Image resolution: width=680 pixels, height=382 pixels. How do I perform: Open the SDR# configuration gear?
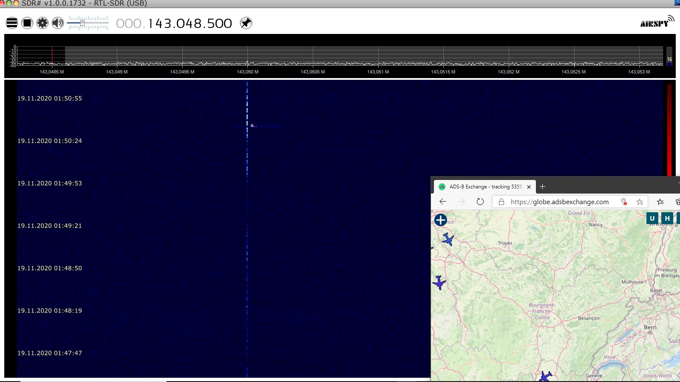coord(42,23)
